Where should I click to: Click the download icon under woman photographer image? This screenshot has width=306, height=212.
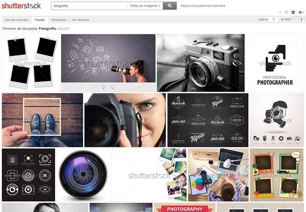[x=113, y=87]
